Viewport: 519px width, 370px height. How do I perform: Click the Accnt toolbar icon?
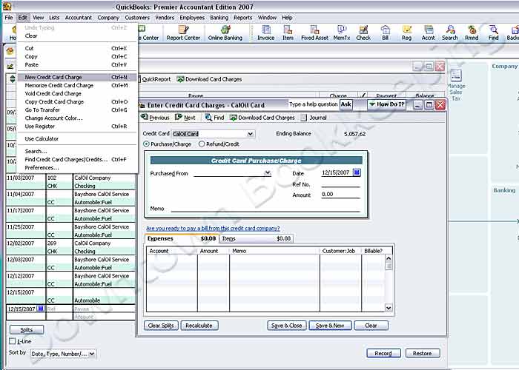pyautogui.click(x=428, y=33)
